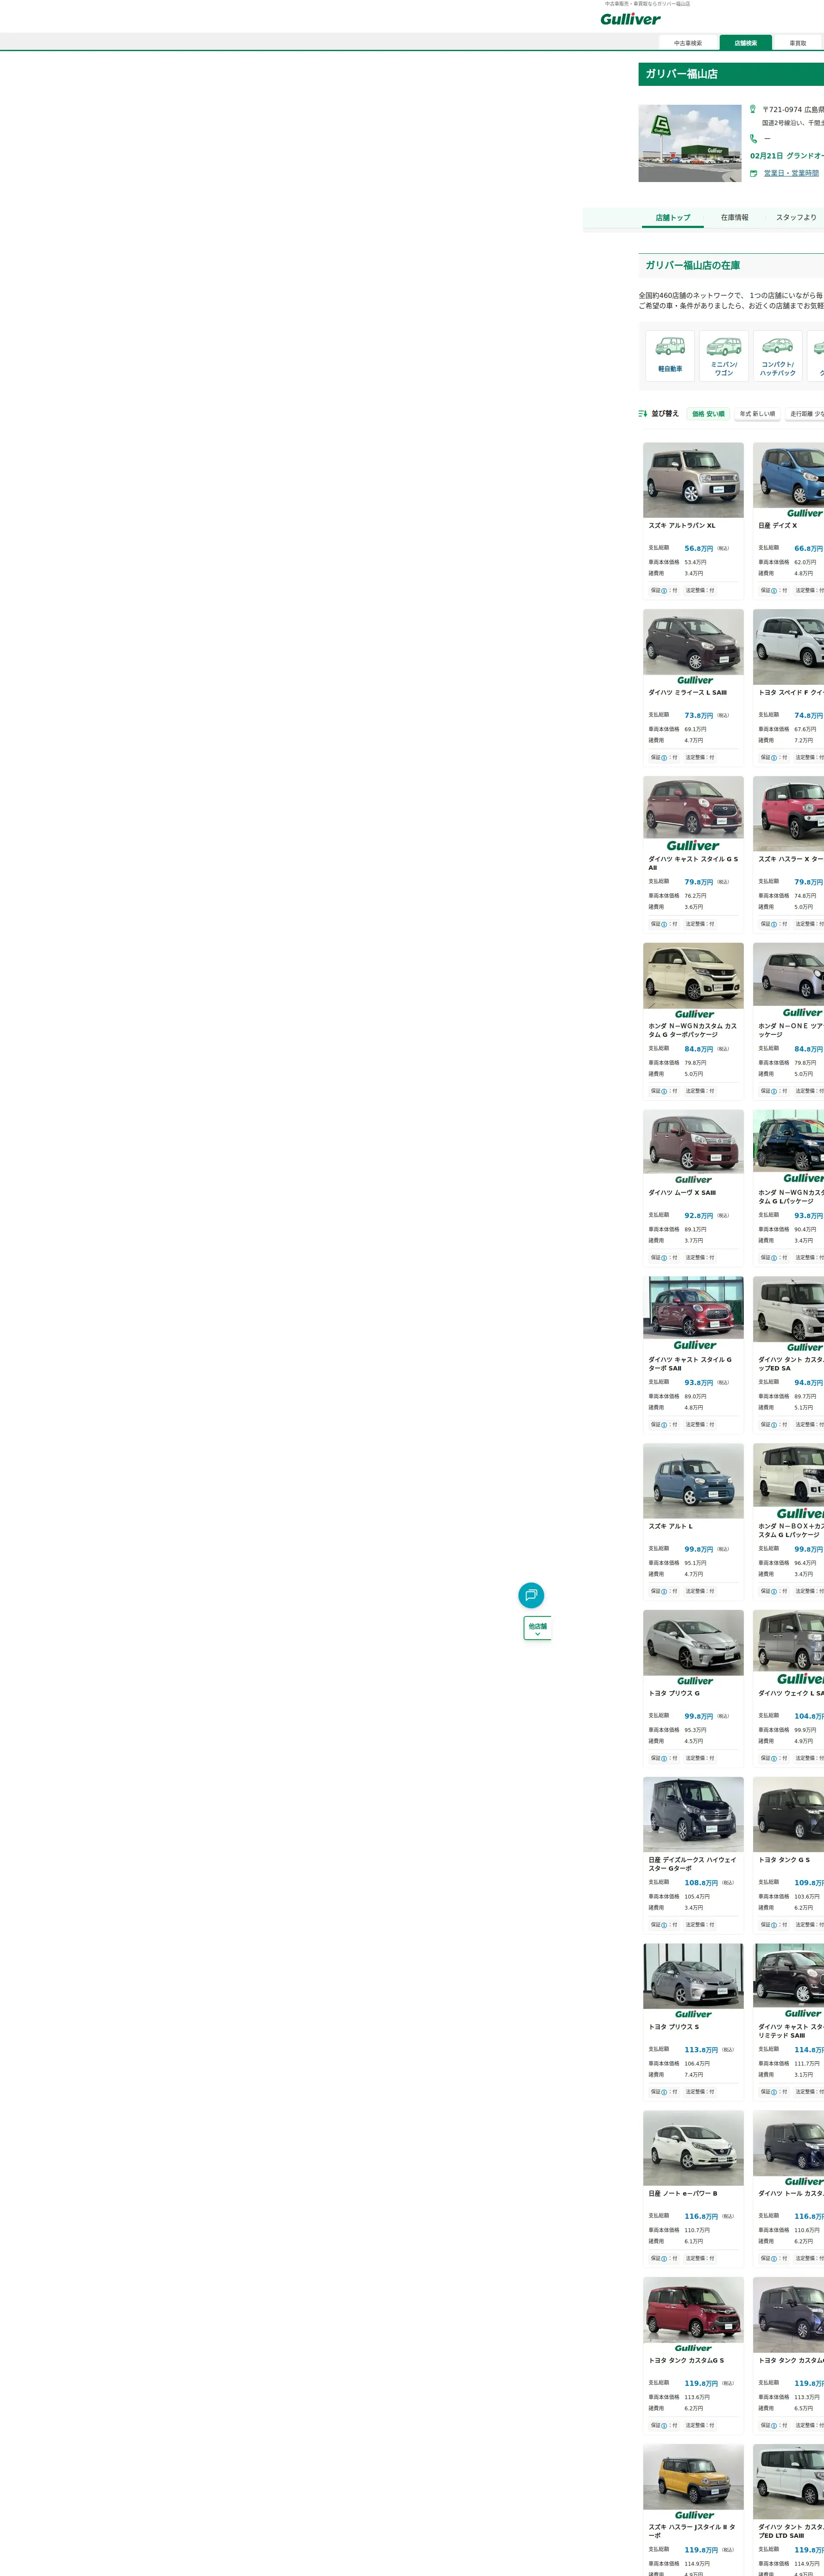Open ダイハツ ミライース L SAIII listing title
Image resolution: width=824 pixels, height=2576 pixels.
pos(688,693)
